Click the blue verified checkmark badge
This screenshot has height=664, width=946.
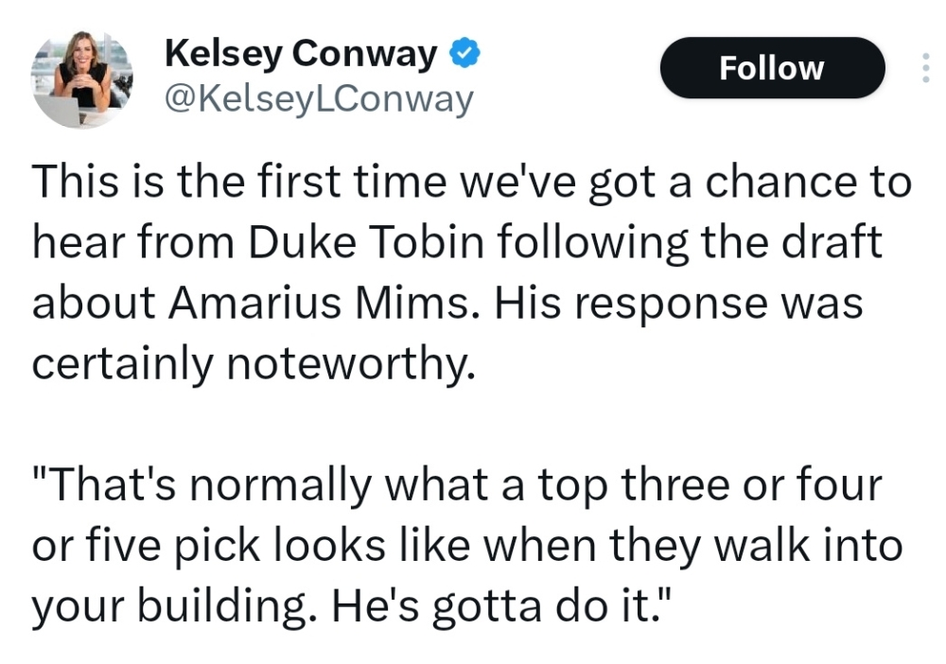point(463,54)
